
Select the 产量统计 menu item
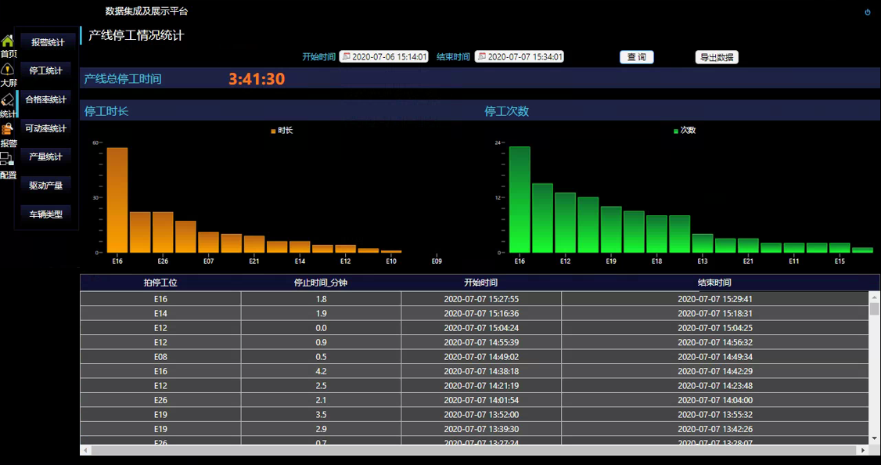click(x=45, y=157)
